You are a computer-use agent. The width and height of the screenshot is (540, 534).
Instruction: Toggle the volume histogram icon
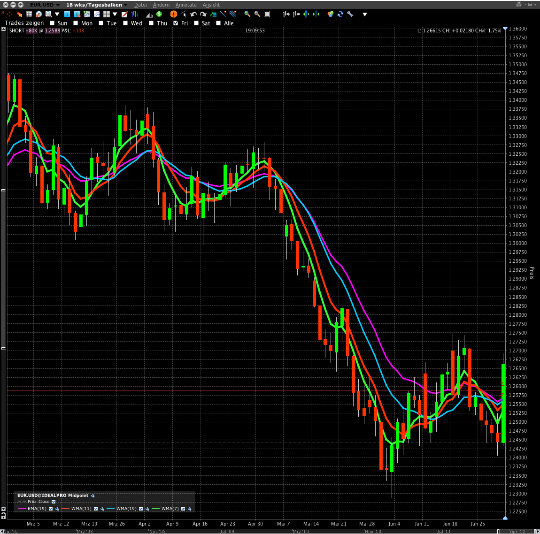(149, 15)
